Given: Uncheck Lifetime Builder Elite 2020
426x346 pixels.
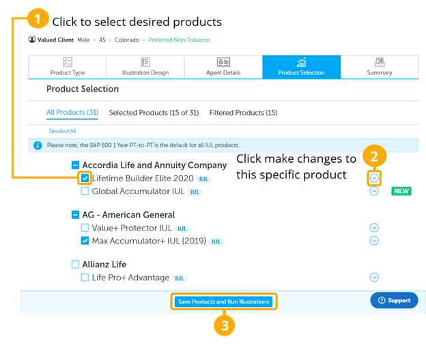Looking at the screenshot, I should [x=85, y=178].
